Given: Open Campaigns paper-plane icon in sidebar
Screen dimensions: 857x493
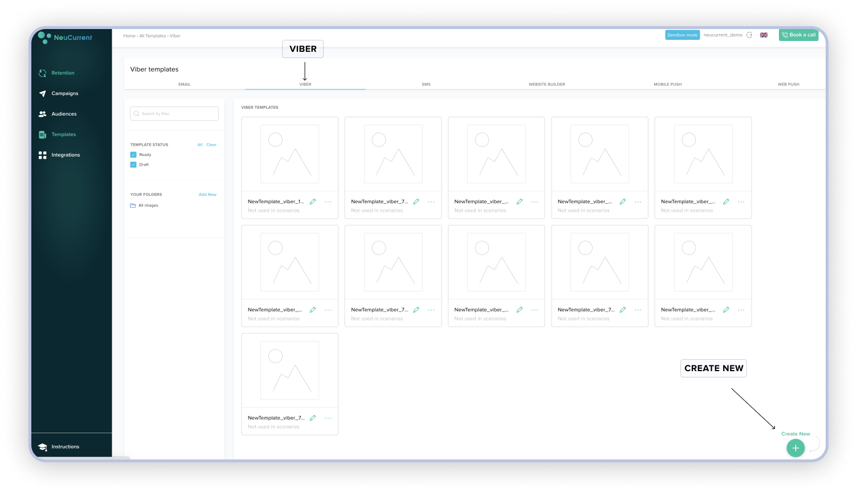Looking at the screenshot, I should (x=42, y=93).
